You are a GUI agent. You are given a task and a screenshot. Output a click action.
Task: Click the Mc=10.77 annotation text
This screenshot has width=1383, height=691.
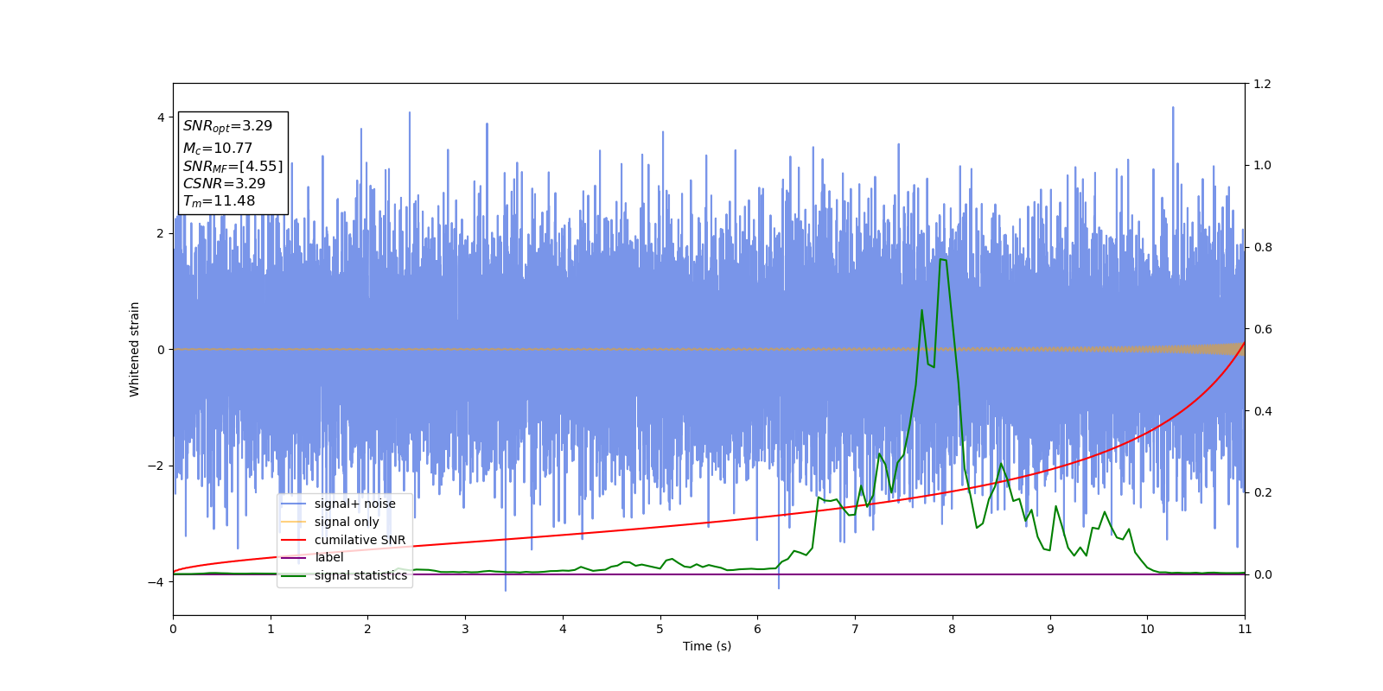(217, 149)
